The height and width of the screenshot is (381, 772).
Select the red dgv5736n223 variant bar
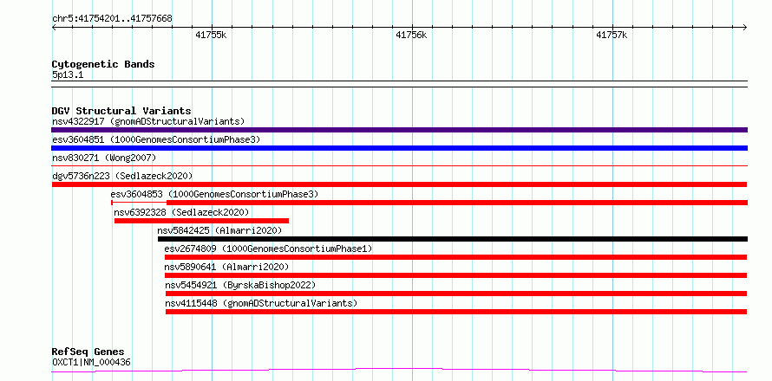point(399,184)
